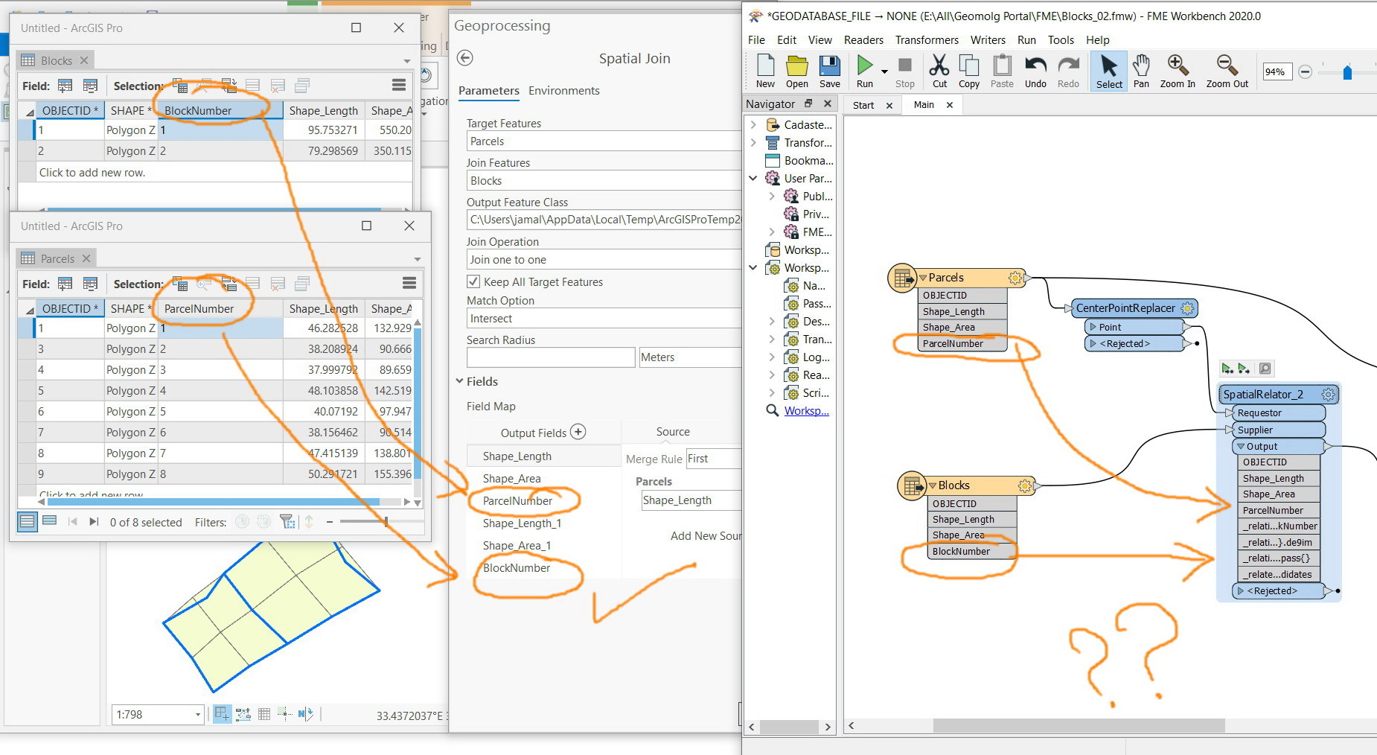Open the Match Option dropdown
Viewport: 1377px width, 755px height.
point(604,319)
